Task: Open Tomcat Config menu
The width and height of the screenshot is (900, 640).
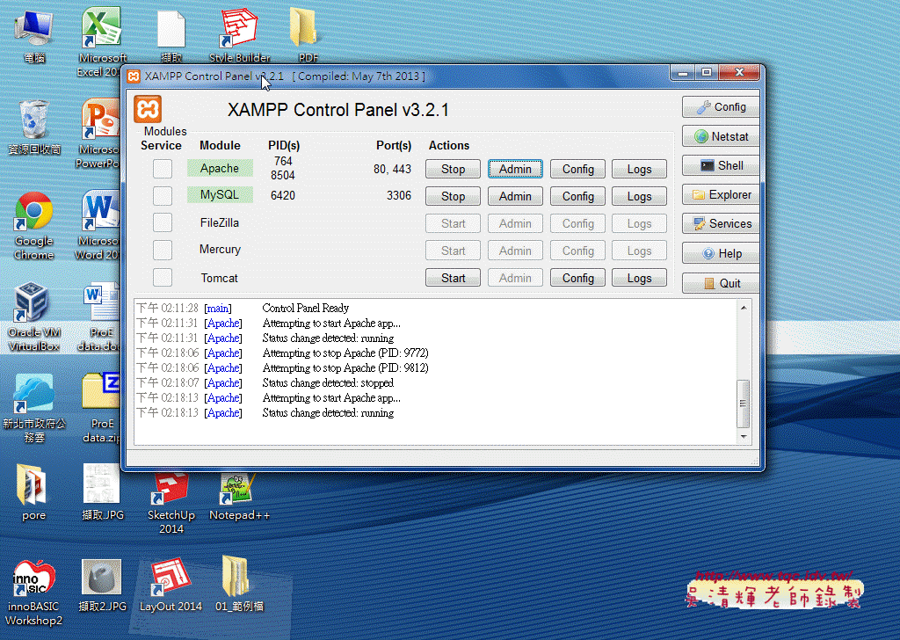Action: pyautogui.click(x=578, y=279)
